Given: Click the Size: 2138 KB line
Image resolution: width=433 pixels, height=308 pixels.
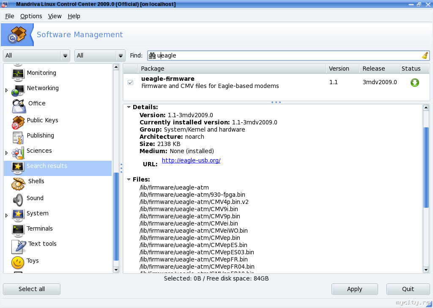Looking at the screenshot, I should tap(160, 144).
